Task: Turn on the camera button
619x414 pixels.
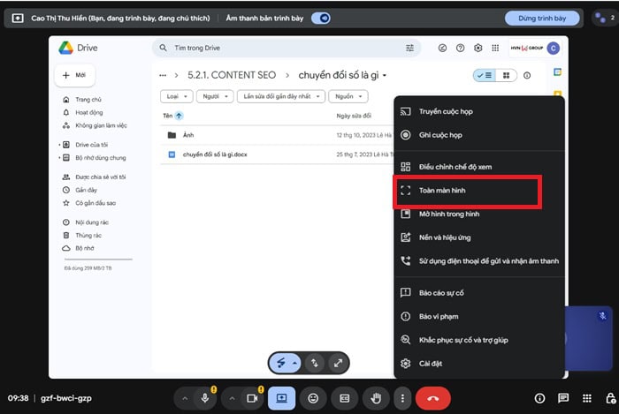Action: coord(251,398)
